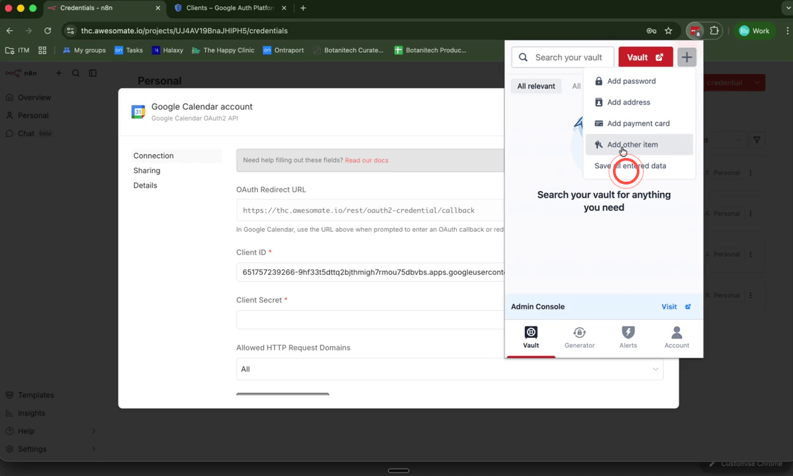This screenshot has width=793, height=476.
Task: Choose Add payment card from the menu
Action: (x=638, y=123)
